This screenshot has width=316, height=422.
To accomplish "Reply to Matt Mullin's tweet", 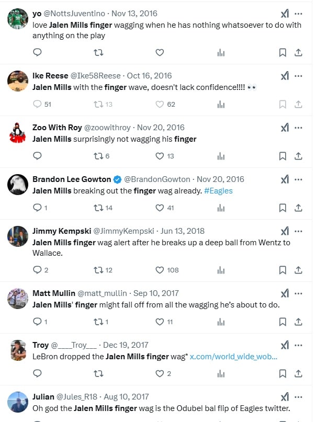I will 37,322.
